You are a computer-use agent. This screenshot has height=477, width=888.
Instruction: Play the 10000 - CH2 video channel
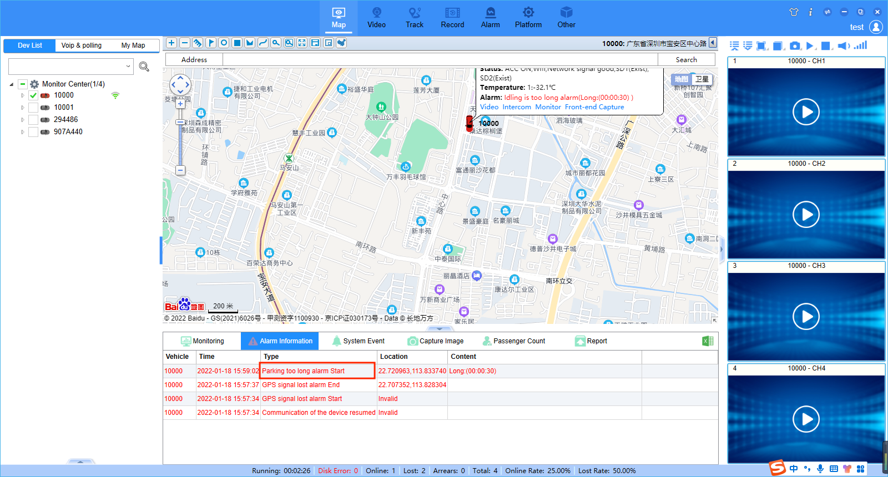coord(806,215)
